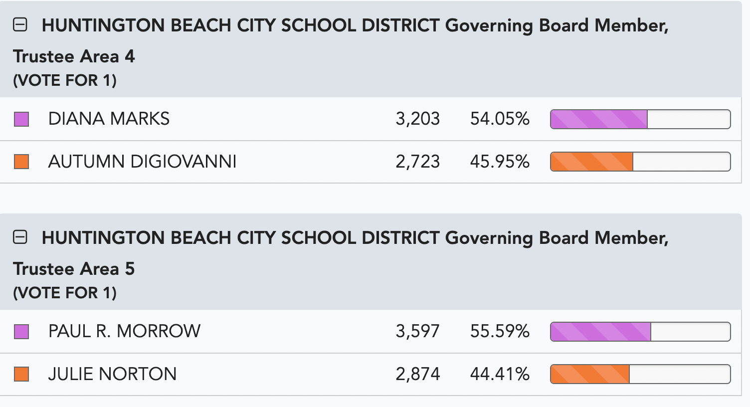Click the 2,874 vote count

pos(418,374)
